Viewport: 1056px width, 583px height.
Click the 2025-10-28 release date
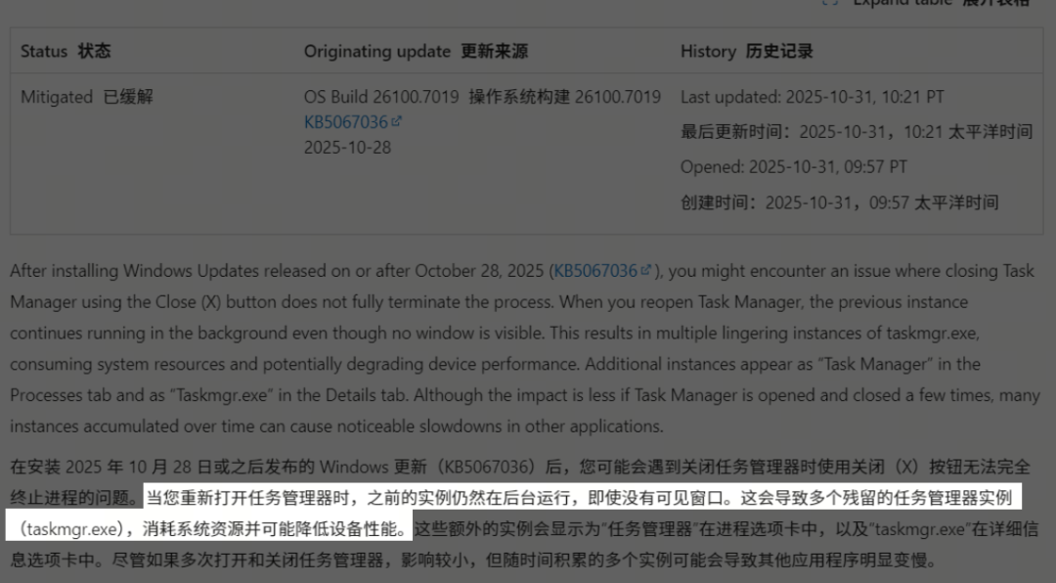click(347, 148)
